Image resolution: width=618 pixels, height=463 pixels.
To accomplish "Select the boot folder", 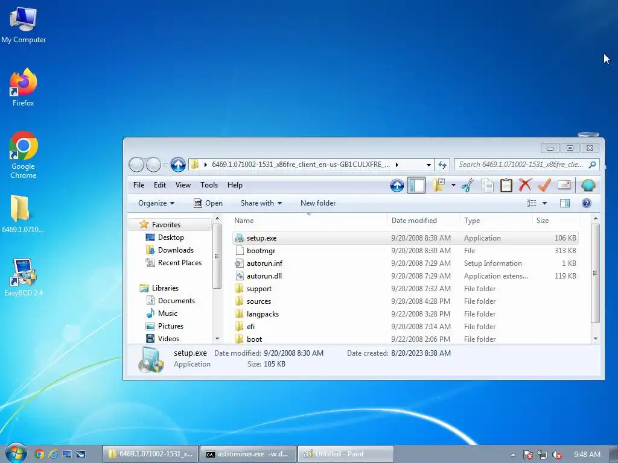I will pos(254,339).
